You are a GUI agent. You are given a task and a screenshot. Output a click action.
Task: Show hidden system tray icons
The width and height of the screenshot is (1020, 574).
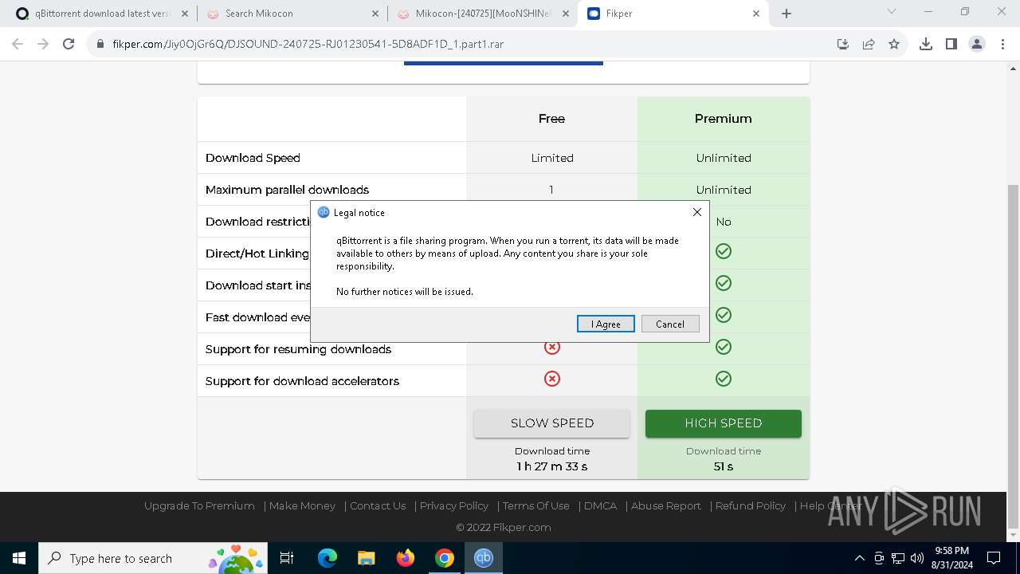tap(859, 558)
